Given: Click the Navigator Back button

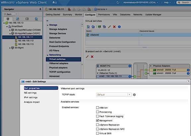Looking at the screenshot, I should pos(9,14).
